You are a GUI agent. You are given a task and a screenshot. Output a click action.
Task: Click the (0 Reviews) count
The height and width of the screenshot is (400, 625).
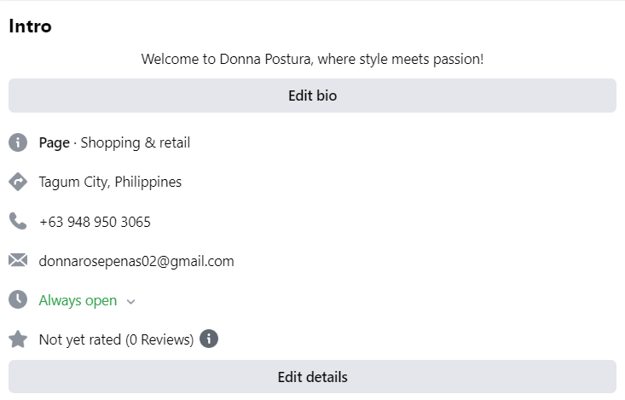pos(159,339)
